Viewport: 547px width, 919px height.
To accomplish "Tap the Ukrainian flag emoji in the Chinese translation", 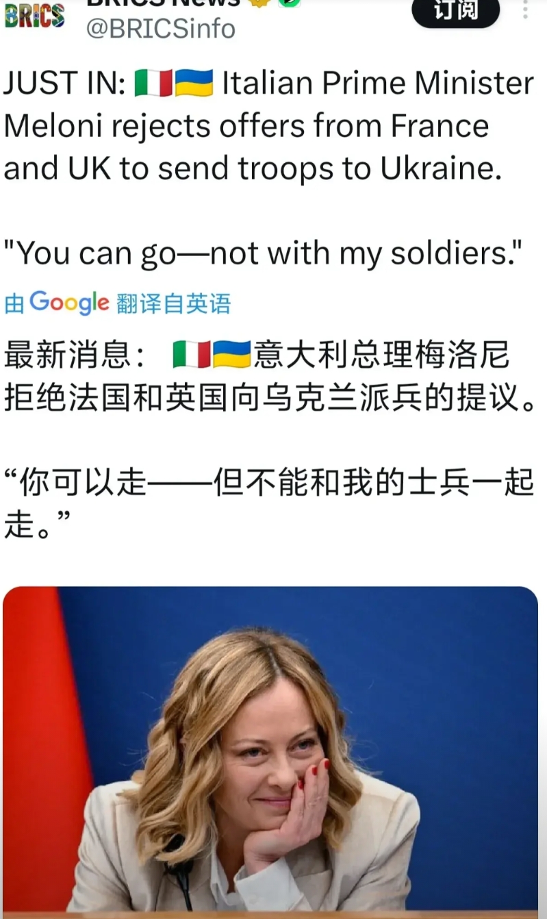I will click(x=232, y=355).
